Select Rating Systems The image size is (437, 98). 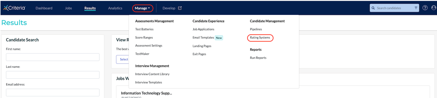coord(260,38)
